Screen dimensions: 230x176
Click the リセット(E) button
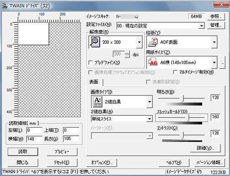(x=62, y=163)
